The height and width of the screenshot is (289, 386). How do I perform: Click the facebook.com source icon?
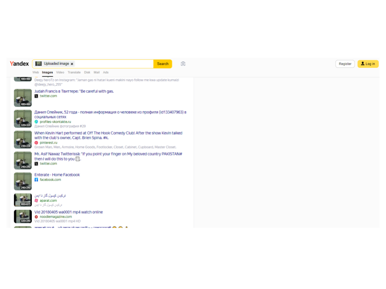tap(36, 180)
